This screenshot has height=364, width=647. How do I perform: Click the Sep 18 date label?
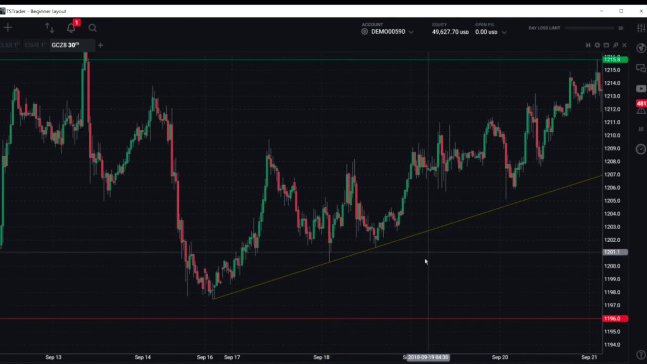pyautogui.click(x=321, y=357)
